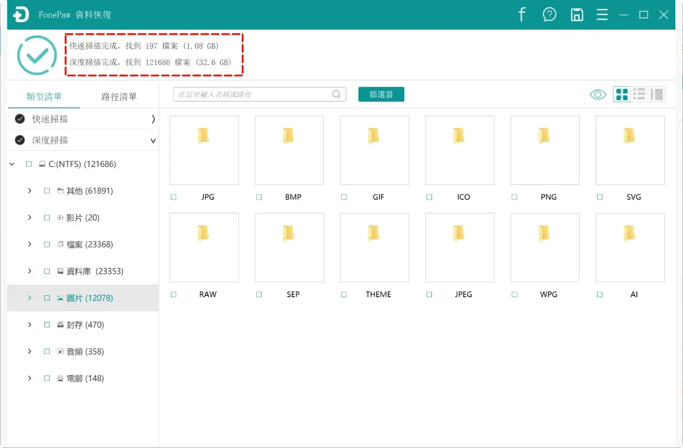This screenshot has width=683, height=448.
Task: Click the save scan session icon
Action: pyautogui.click(x=577, y=15)
